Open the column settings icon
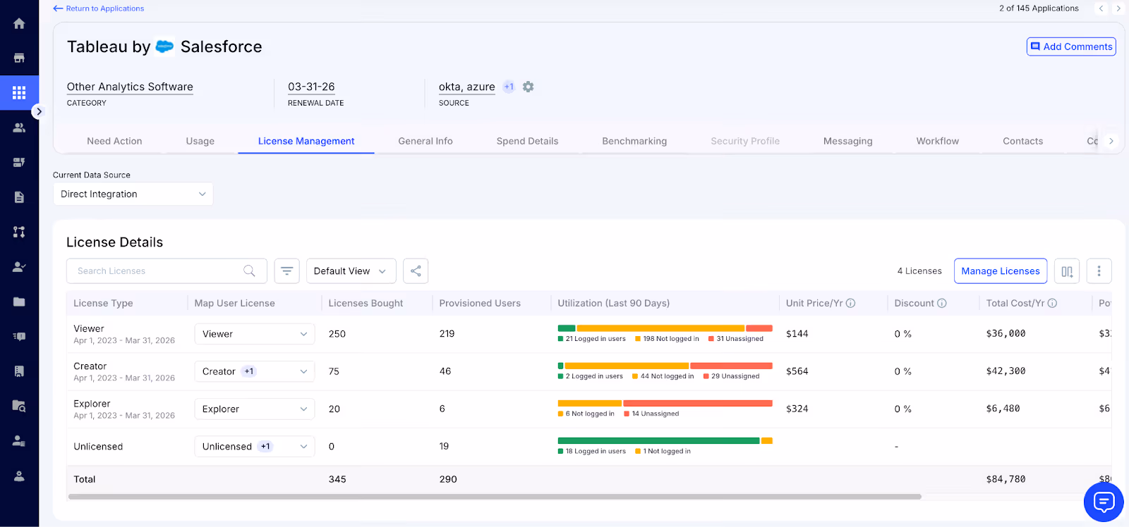 1067,271
